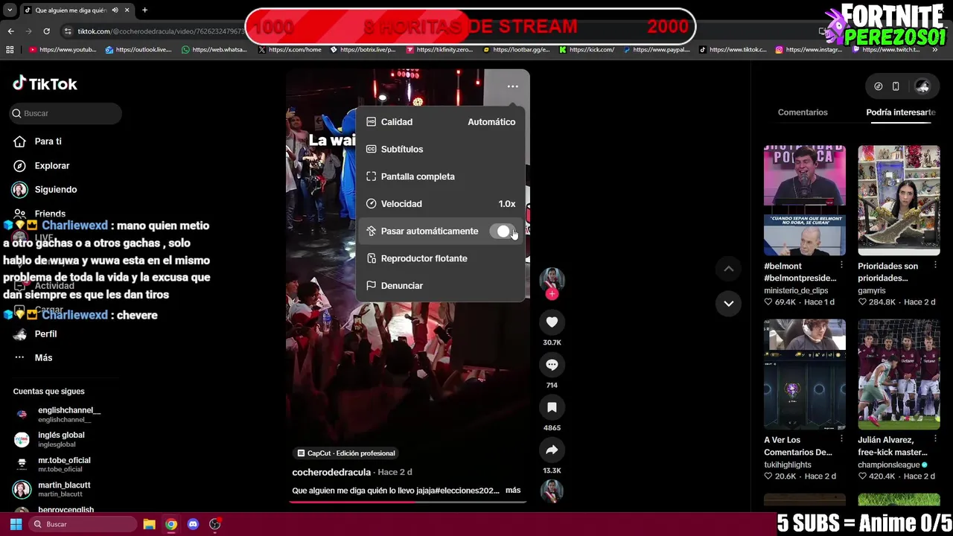Expand video description with 'más'
This screenshot has height=536, width=953.
(513, 491)
